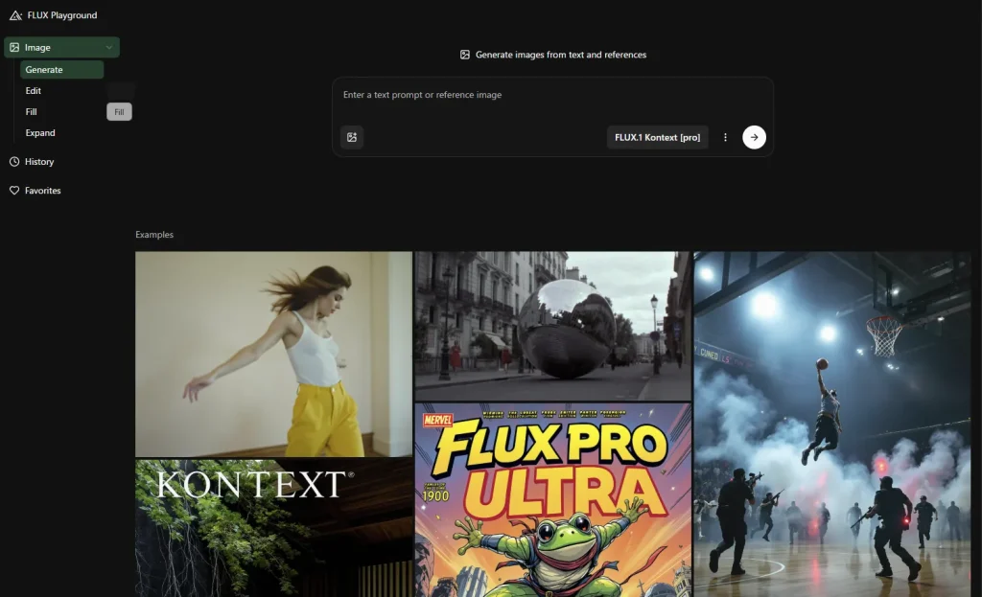Click icon beside Generate images heading

(465, 55)
